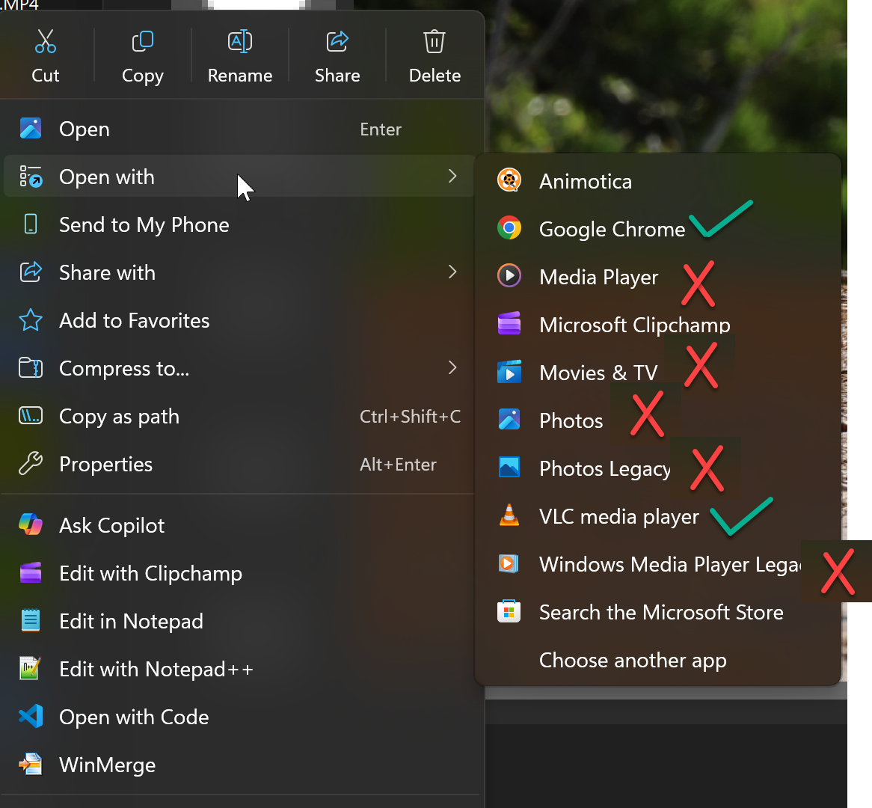872x808 pixels.
Task: Click the Copy icon
Action: point(142,41)
